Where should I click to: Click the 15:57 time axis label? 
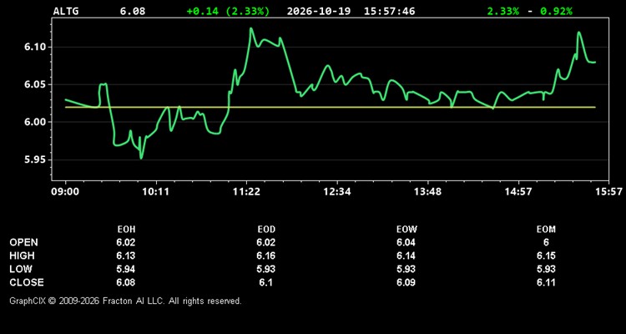[x=608, y=192]
